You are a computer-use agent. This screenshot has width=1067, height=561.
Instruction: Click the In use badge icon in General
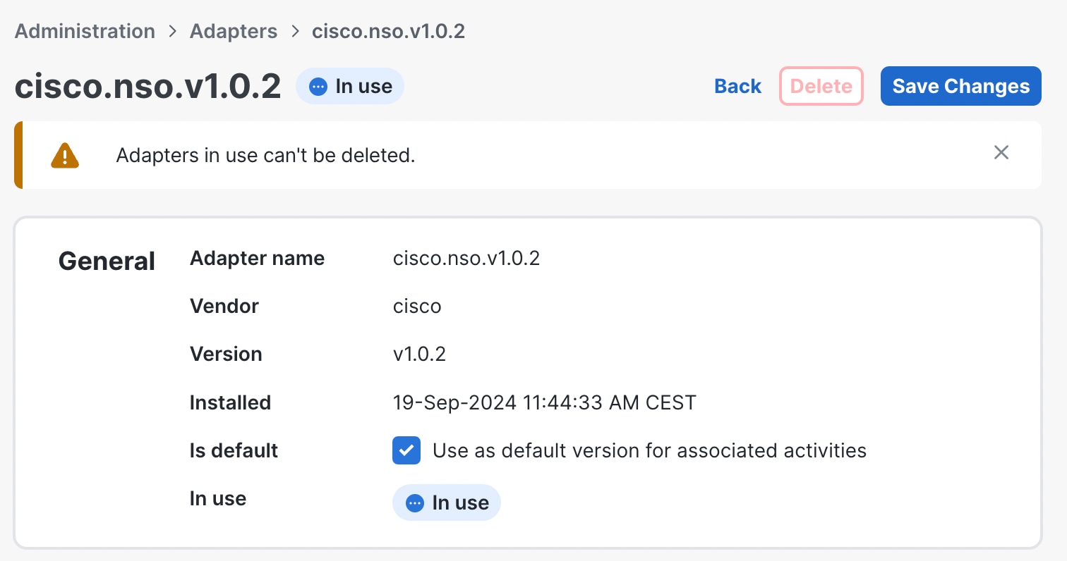point(415,503)
